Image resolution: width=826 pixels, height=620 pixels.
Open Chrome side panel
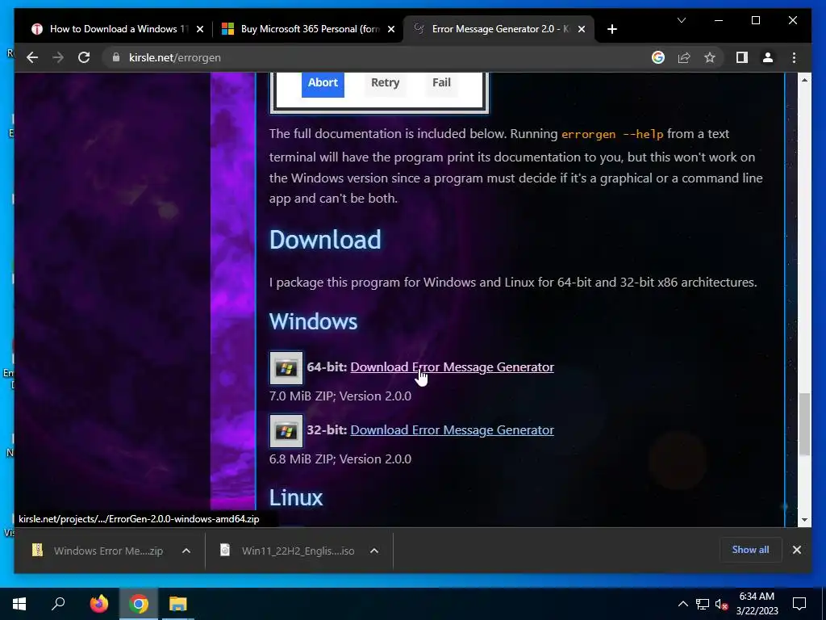click(x=742, y=57)
